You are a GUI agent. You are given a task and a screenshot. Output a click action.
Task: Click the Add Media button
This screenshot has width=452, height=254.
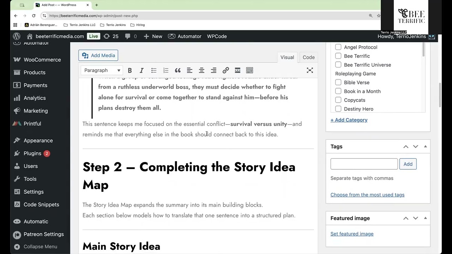(99, 55)
